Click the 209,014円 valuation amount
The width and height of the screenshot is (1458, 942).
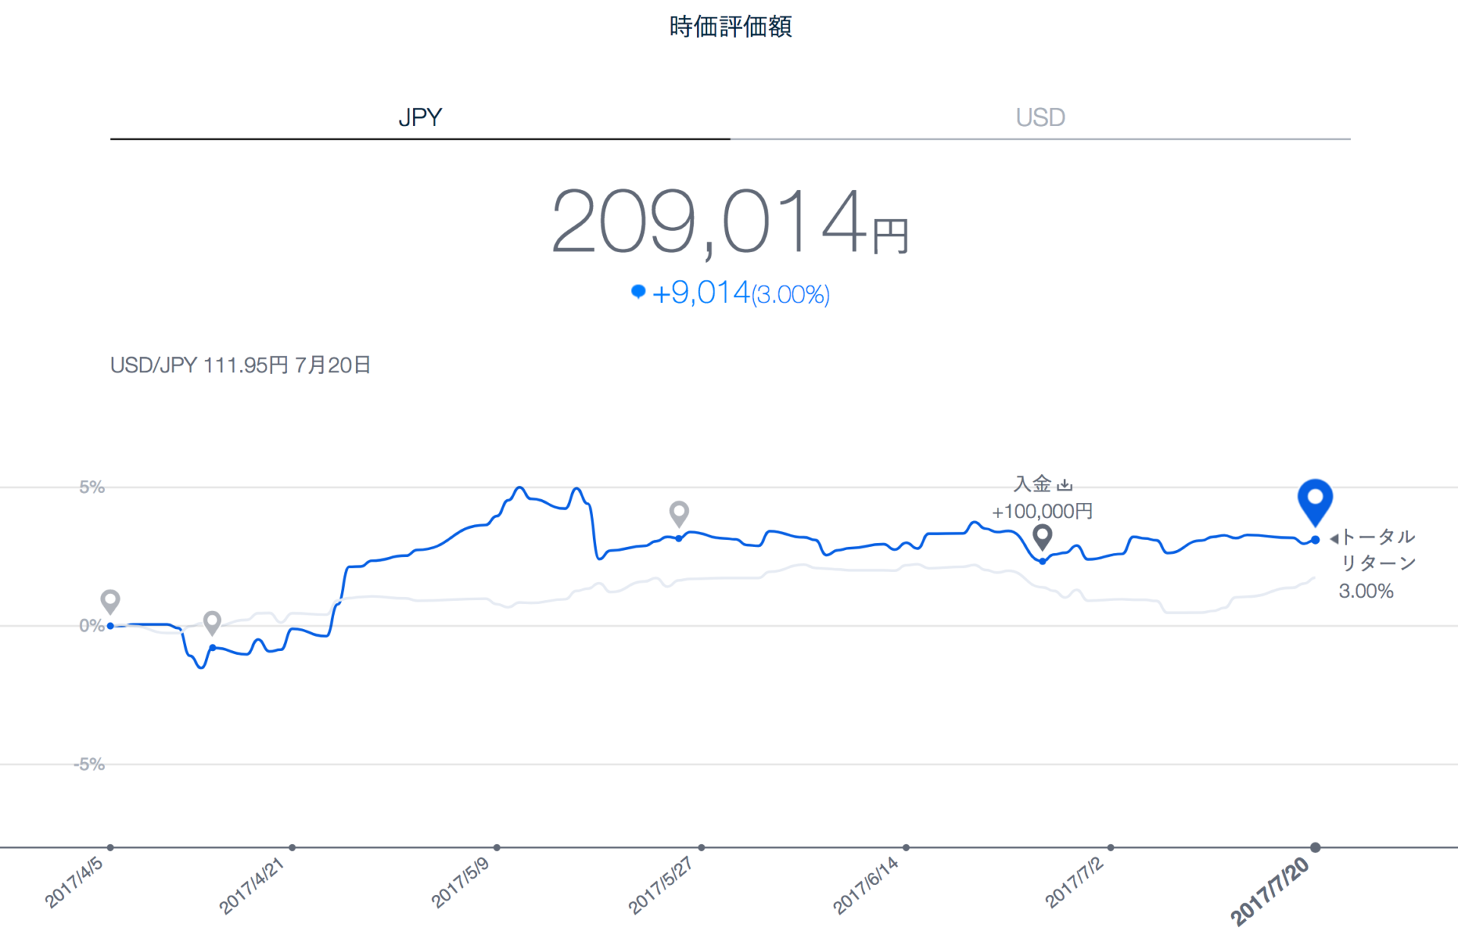click(729, 222)
